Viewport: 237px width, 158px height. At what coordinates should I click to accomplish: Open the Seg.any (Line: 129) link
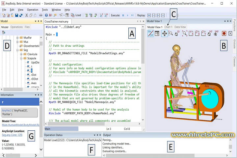point(12,135)
